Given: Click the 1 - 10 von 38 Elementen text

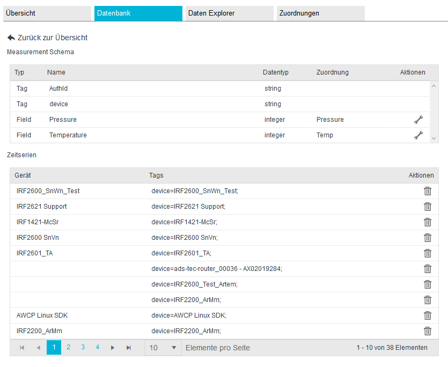Looking at the screenshot, I should [x=392, y=348].
